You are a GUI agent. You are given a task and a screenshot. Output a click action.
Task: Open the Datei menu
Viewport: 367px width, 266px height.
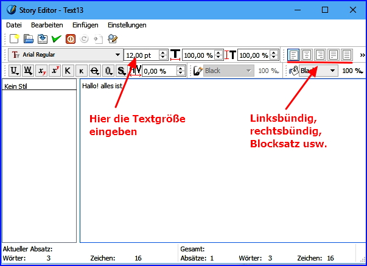[x=14, y=25]
